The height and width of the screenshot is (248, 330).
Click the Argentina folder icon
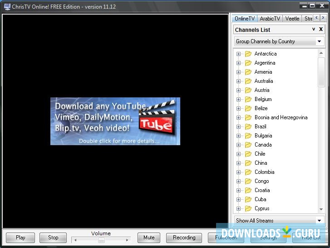[x=248, y=63]
